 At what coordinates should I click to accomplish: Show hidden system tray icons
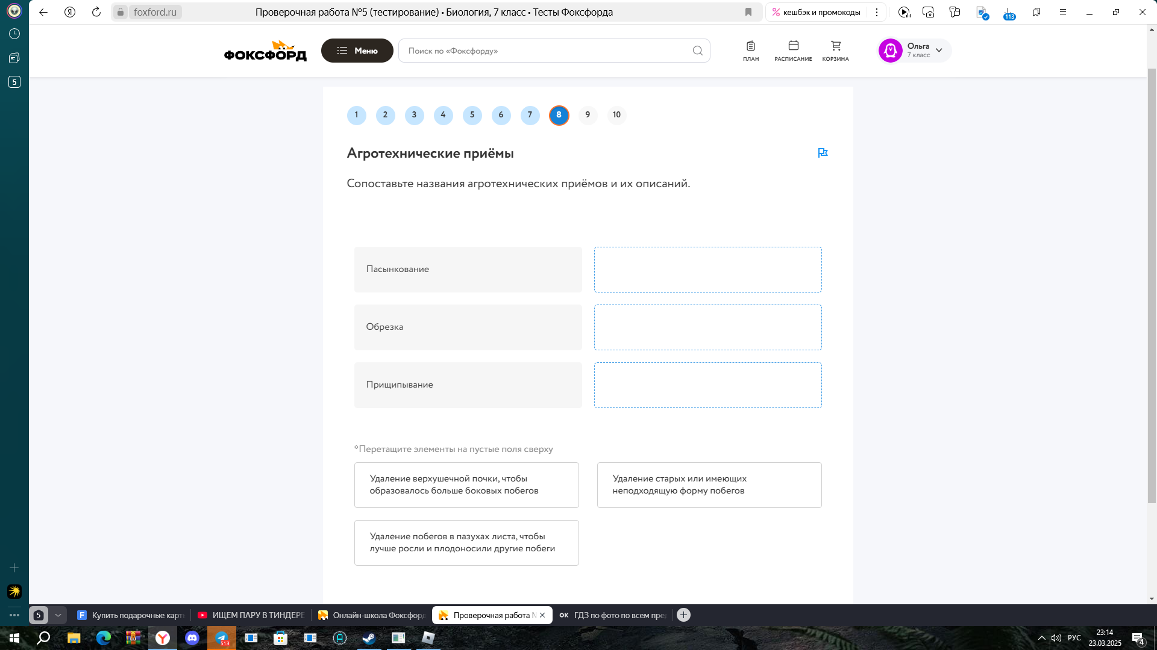click(1041, 638)
